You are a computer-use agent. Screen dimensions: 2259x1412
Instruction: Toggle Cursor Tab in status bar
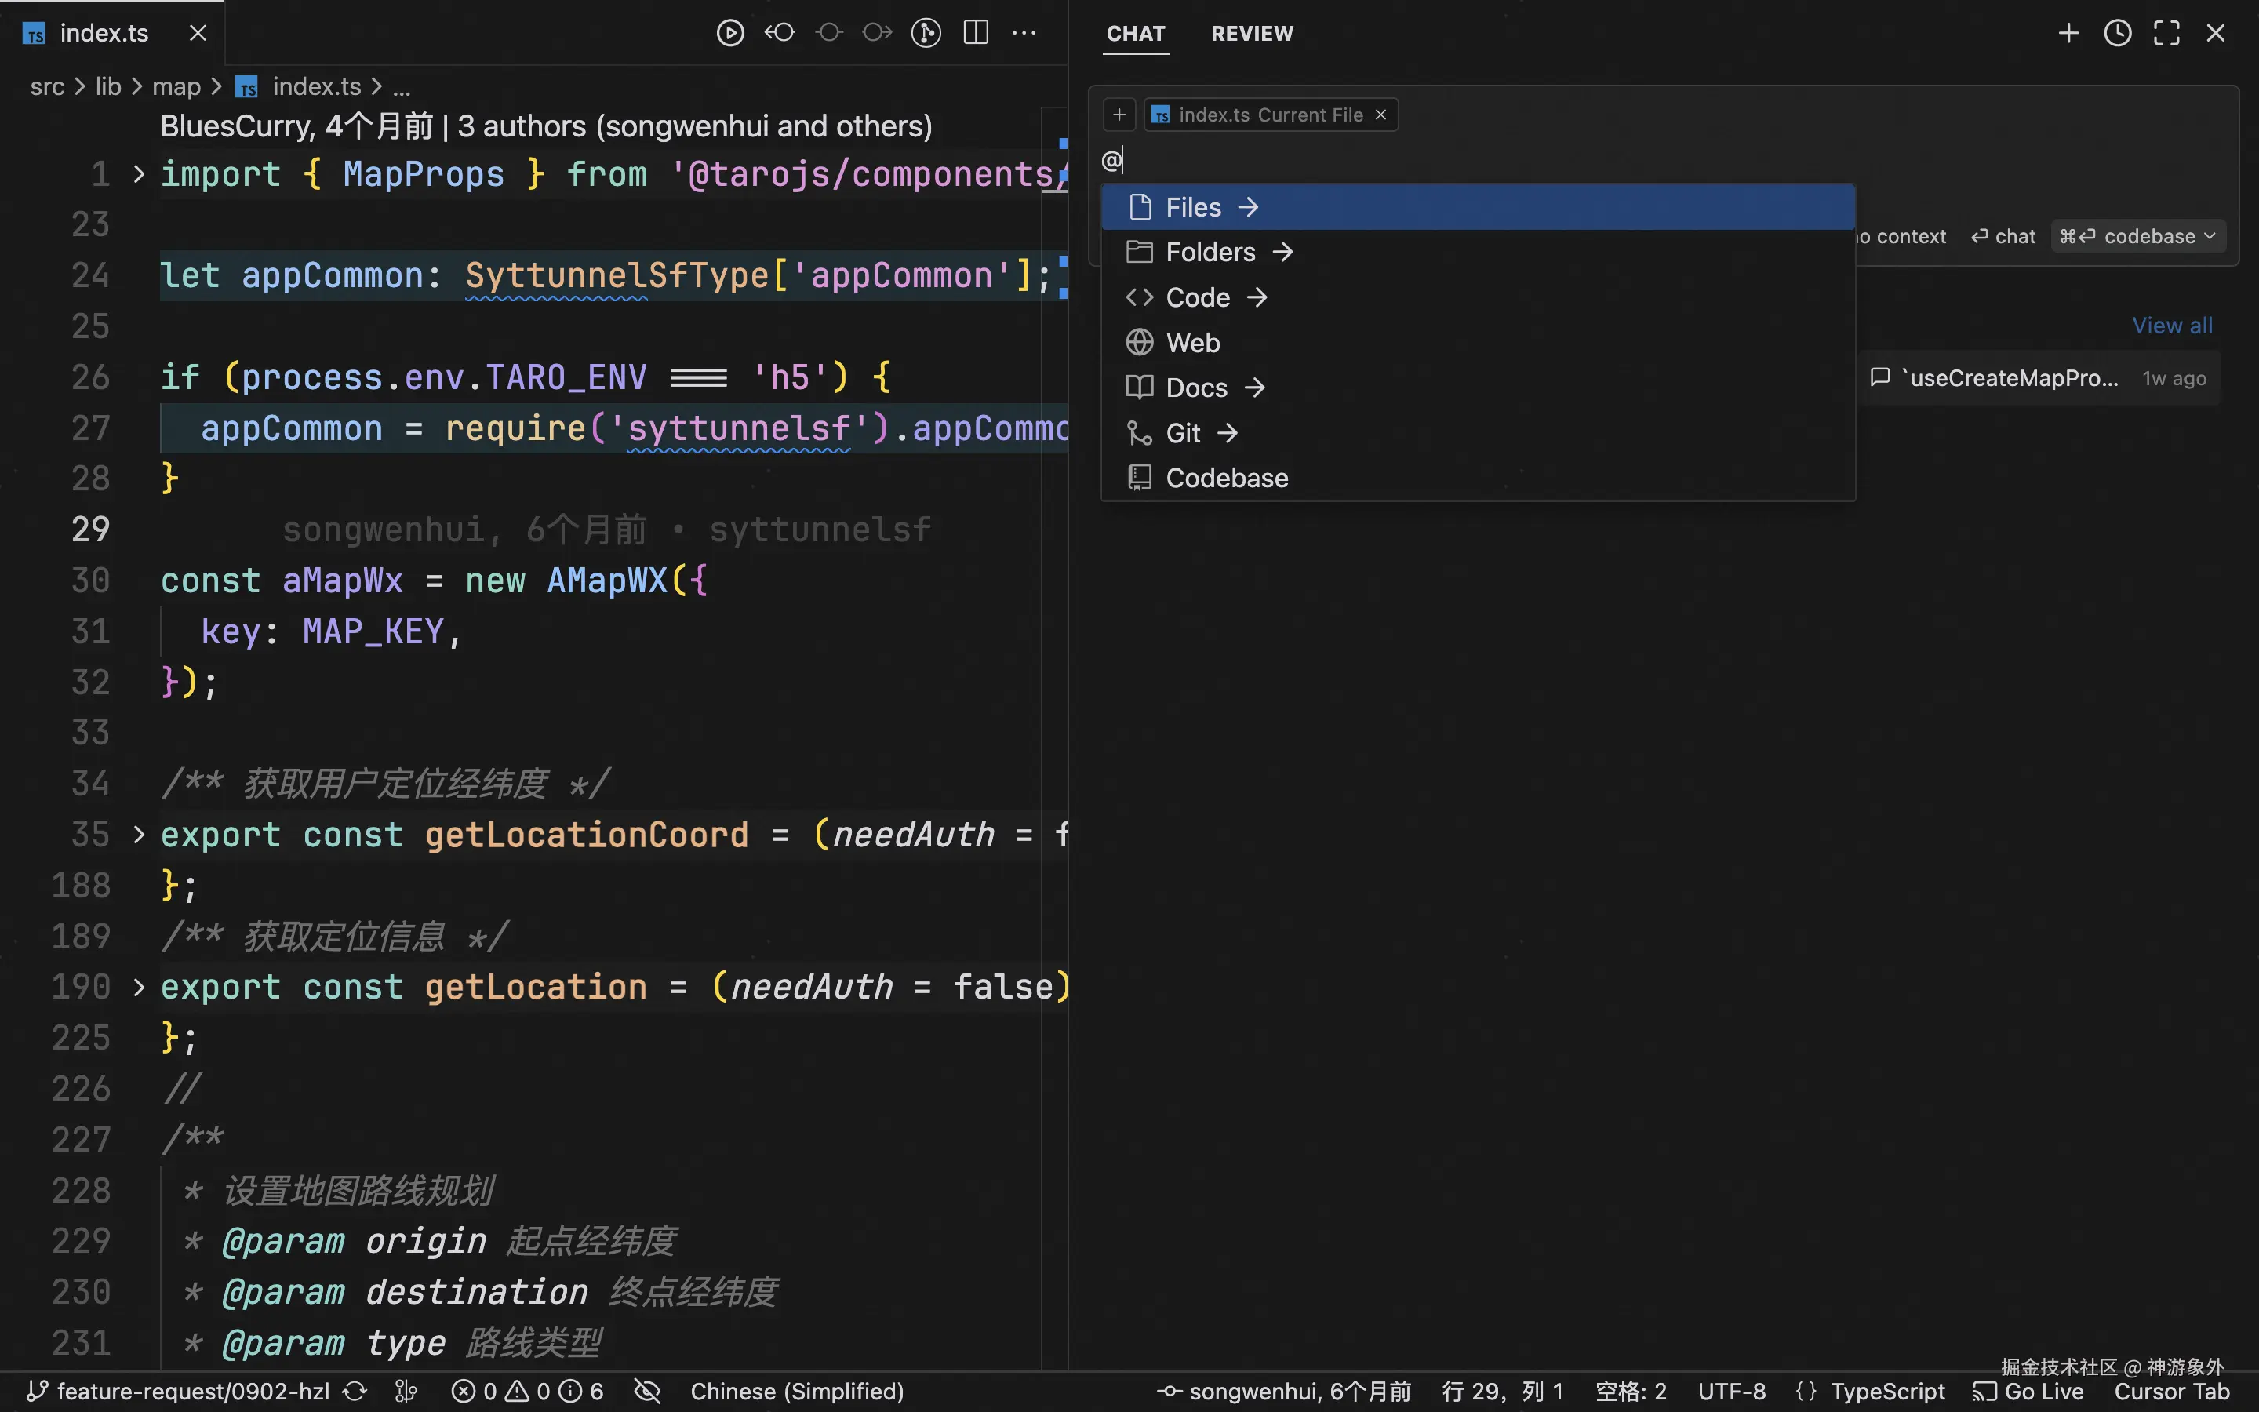tap(2170, 1392)
